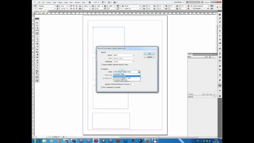This screenshot has width=254, height=143.
Task: Toggle Strikethrough in control panel
Action: [77, 9]
